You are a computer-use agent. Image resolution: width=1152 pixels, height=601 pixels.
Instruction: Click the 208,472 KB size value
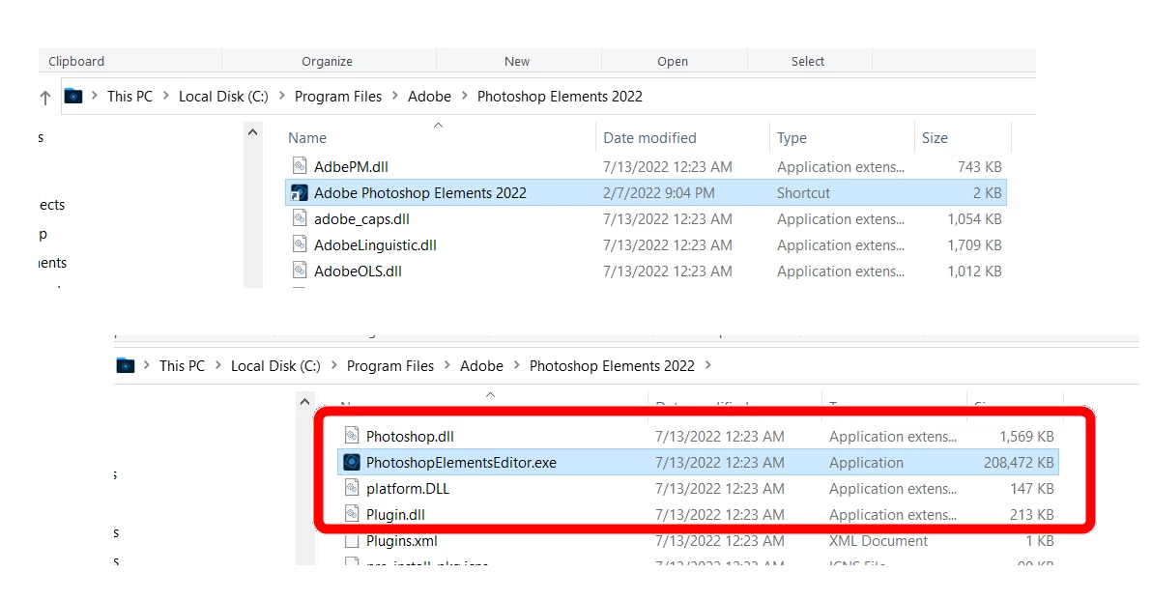pos(1019,463)
